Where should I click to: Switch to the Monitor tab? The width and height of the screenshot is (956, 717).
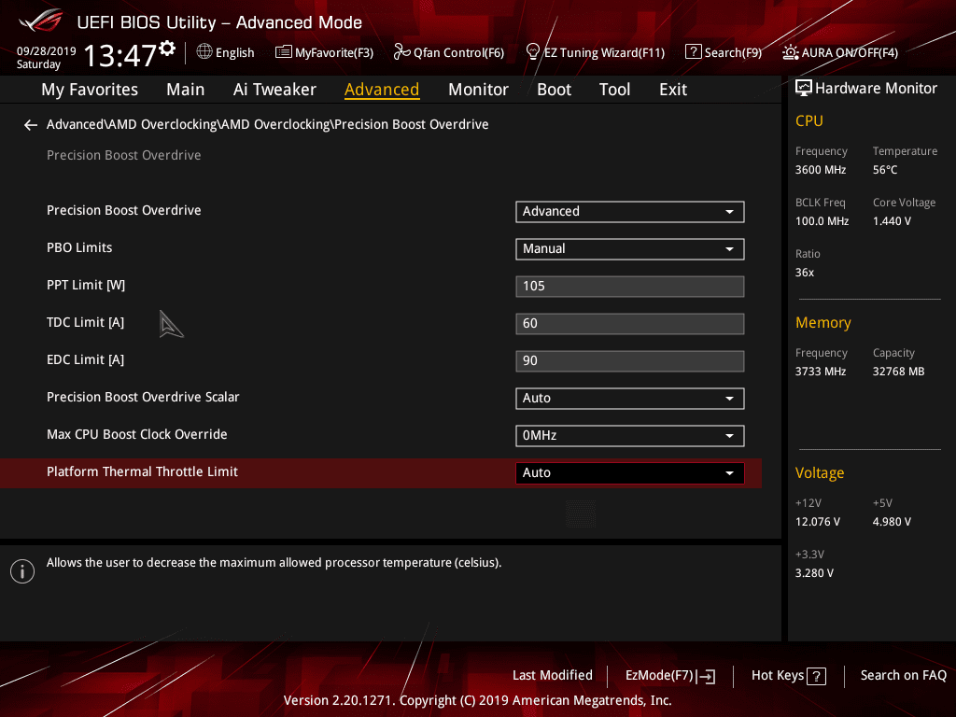pos(478,90)
